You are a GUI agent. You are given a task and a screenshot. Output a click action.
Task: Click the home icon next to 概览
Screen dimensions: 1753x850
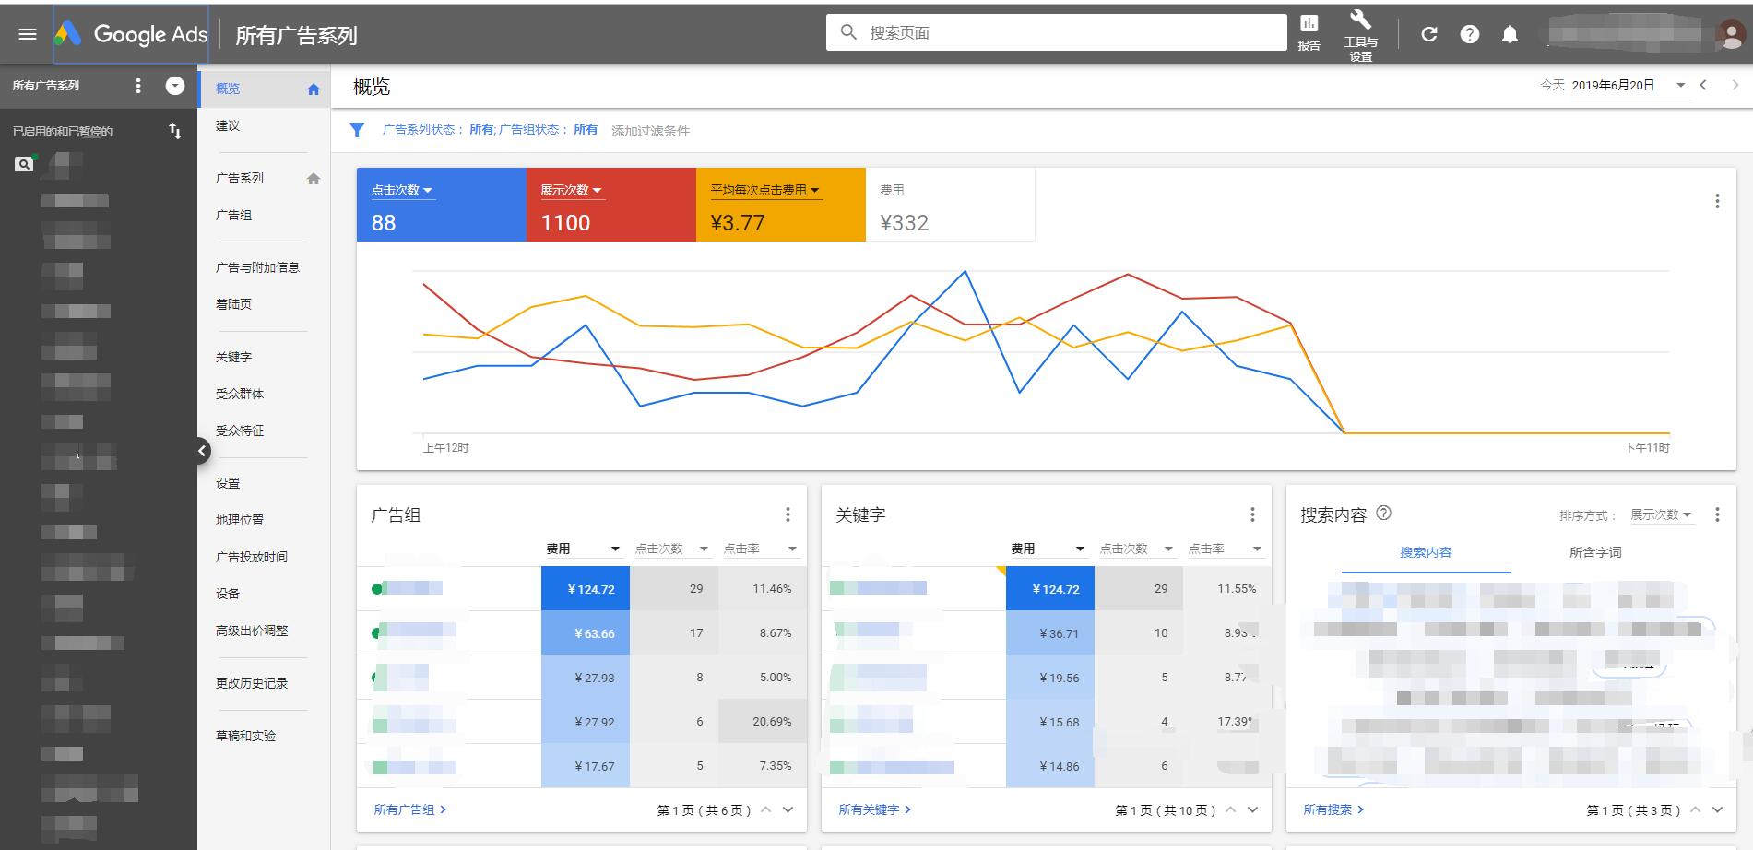point(314,88)
